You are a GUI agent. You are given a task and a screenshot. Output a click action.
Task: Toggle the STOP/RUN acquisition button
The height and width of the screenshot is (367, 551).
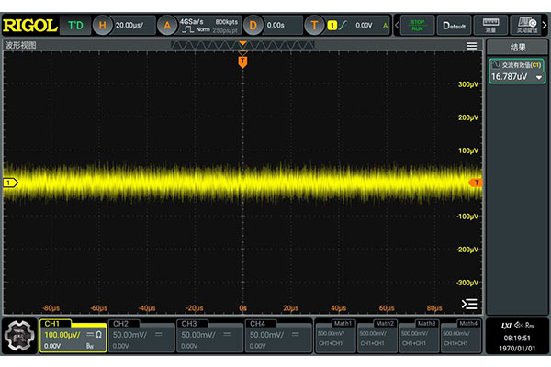(417, 24)
